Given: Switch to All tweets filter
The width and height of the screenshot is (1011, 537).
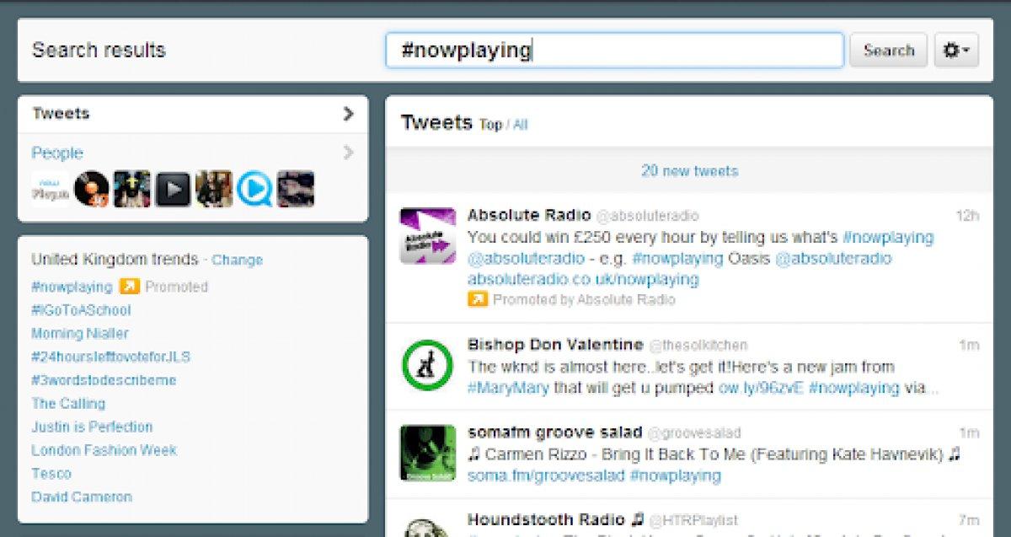Looking at the screenshot, I should 520,125.
